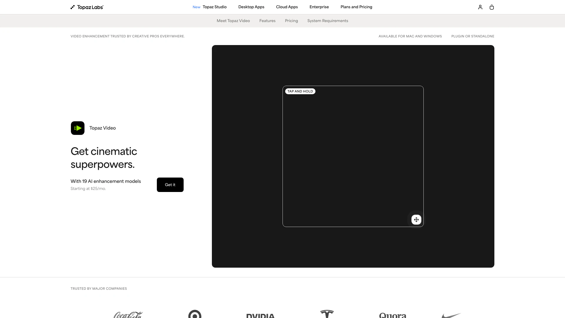The image size is (565, 318).
Task: Open the Plans and Pricing page
Action: click(356, 7)
